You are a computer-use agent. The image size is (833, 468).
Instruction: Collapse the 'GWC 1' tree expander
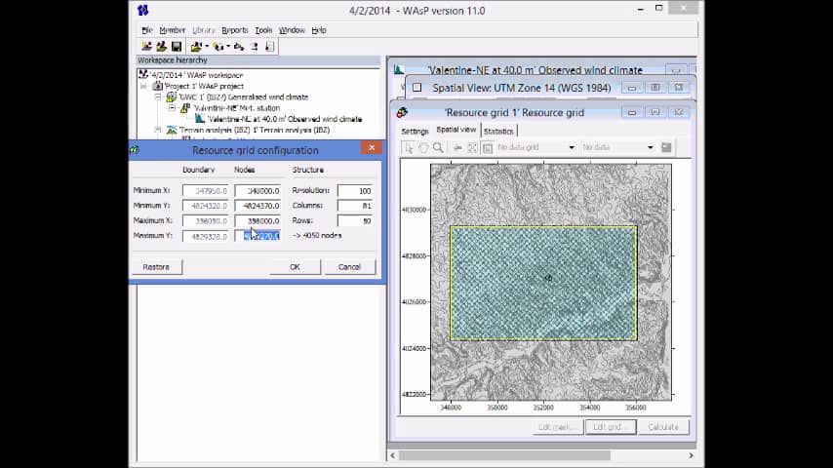click(x=158, y=97)
